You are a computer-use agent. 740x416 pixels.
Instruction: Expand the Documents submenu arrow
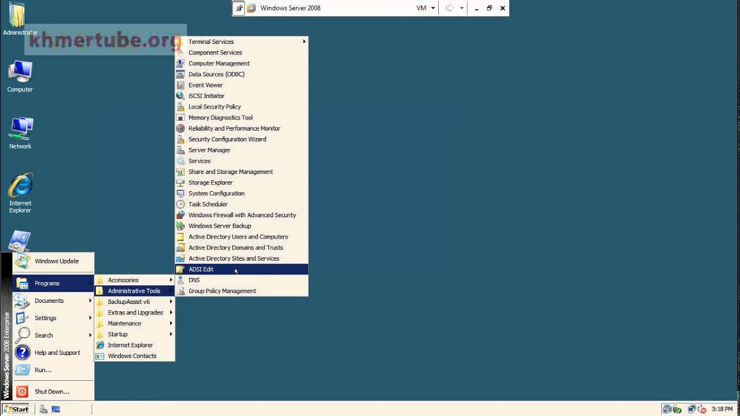[90, 300]
